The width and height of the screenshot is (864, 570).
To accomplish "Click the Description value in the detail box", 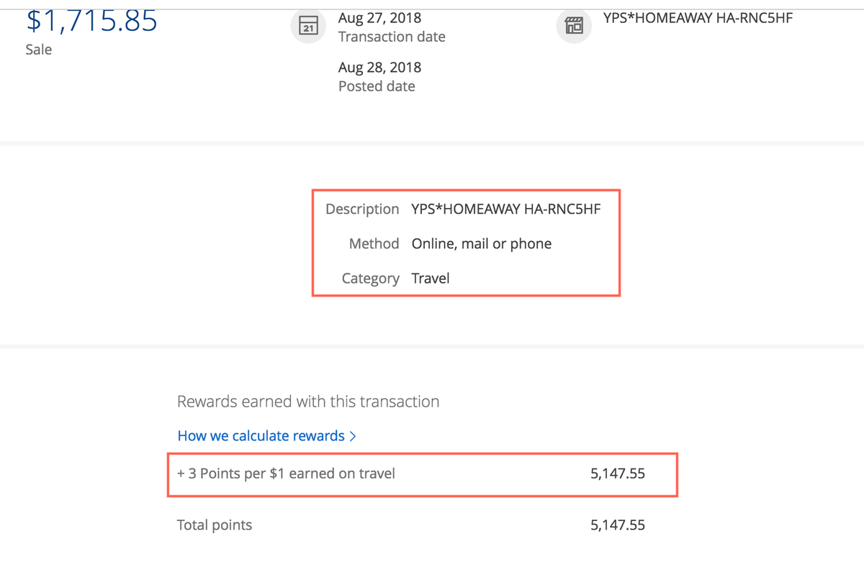I will pyautogui.click(x=504, y=209).
